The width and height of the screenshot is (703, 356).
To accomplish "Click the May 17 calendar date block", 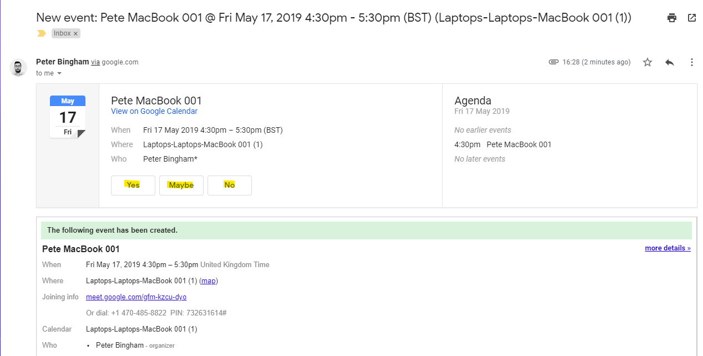I will (67, 116).
